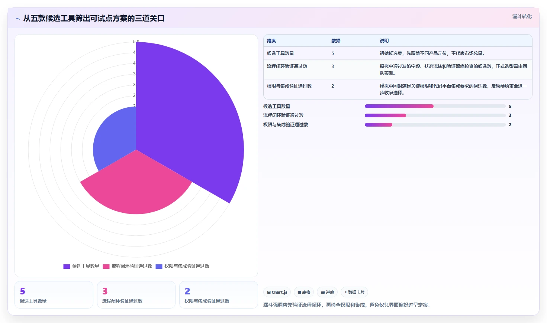Click the title 从五款候选工具筛出可试点方案的三道关口
The width and height of the screenshot is (547, 323).
click(94, 19)
